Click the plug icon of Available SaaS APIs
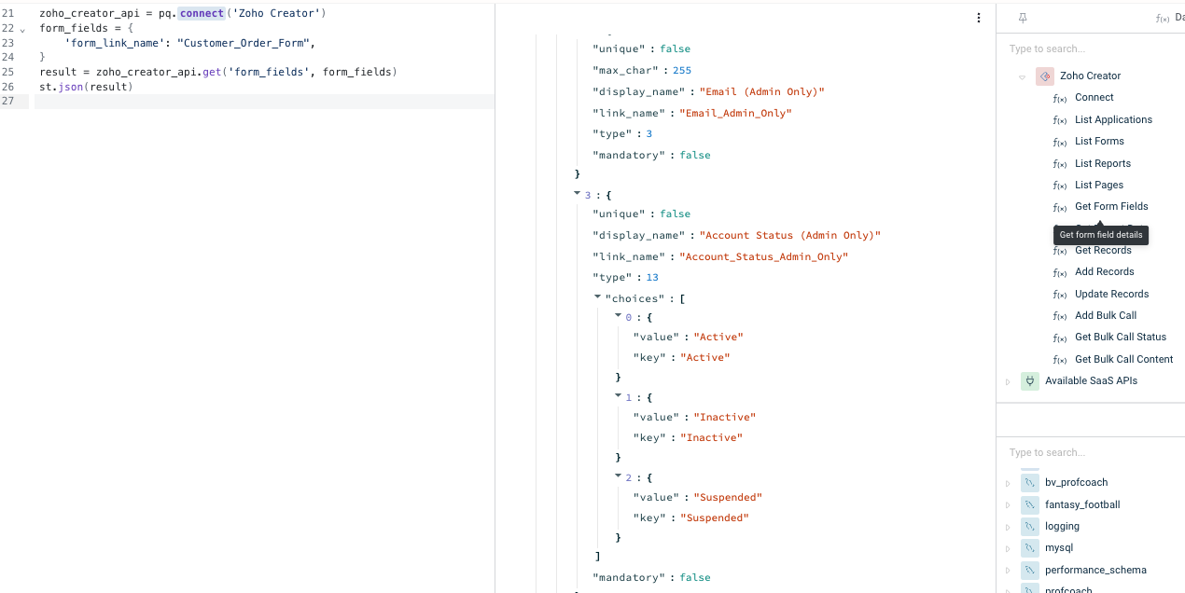Image resolution: width=1185 pixels, height=593 pixels. [x=1030, y=381]
